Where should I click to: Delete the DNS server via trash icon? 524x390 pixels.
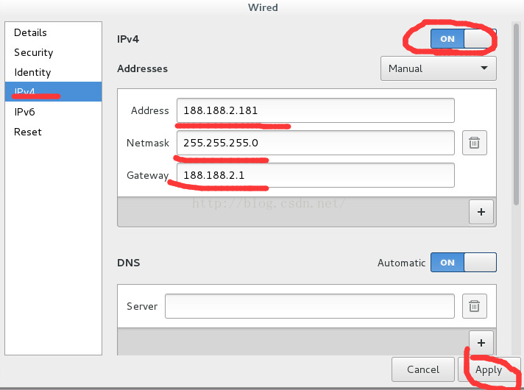474,306
